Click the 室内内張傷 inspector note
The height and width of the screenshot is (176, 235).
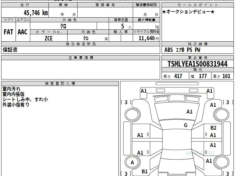point(13,94)
